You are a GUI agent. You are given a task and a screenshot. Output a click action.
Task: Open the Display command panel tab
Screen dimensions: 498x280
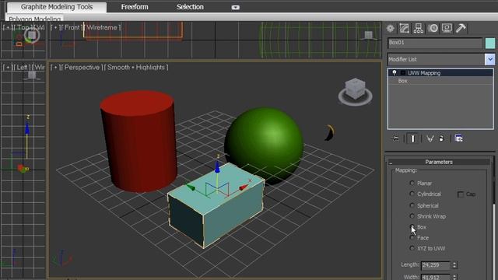[x=447, y=28]
